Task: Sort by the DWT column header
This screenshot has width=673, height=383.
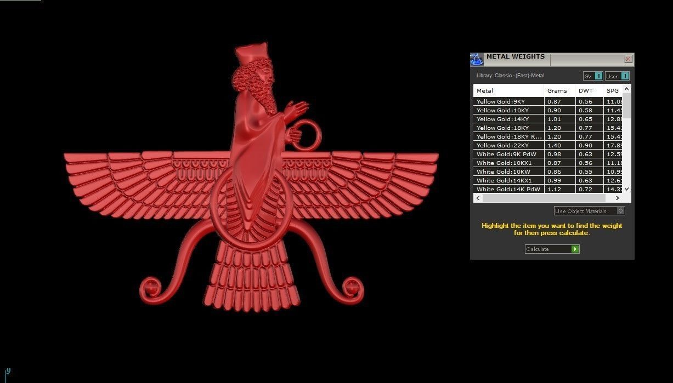Action: click(x=589, y=90)
